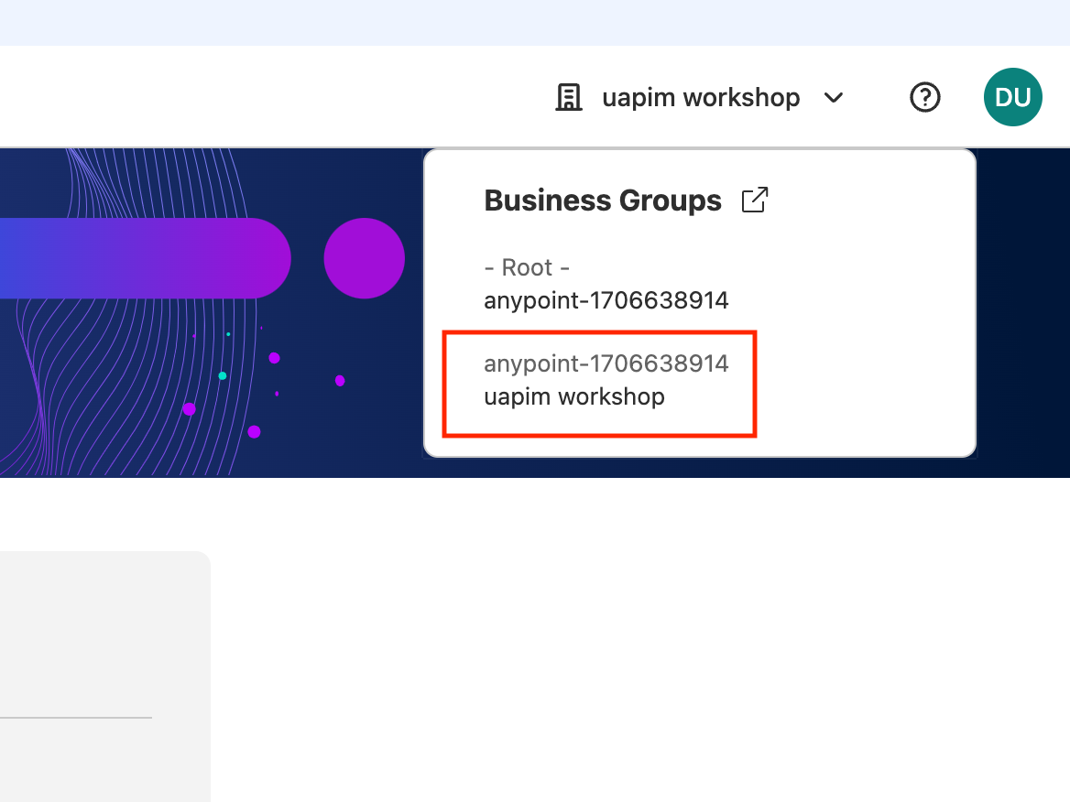Select root group anypoint-1706638914
The width and height of the screenshot is (1070, 802).
606,300
